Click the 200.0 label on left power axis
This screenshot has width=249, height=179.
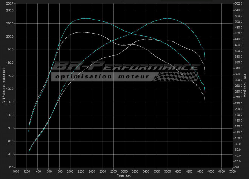[8, 37]
